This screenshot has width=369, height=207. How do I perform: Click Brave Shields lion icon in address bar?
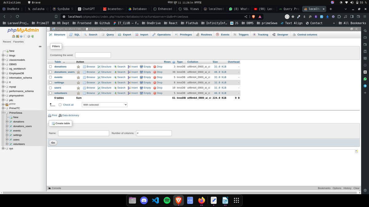254,17
